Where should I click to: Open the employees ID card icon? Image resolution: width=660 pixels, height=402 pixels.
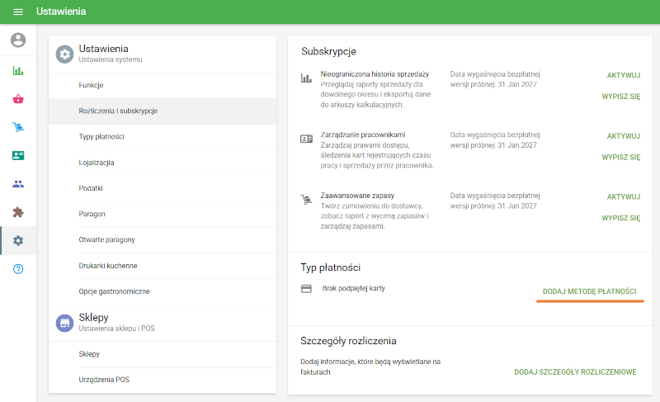pyautogui.click(x=18, y=155)
